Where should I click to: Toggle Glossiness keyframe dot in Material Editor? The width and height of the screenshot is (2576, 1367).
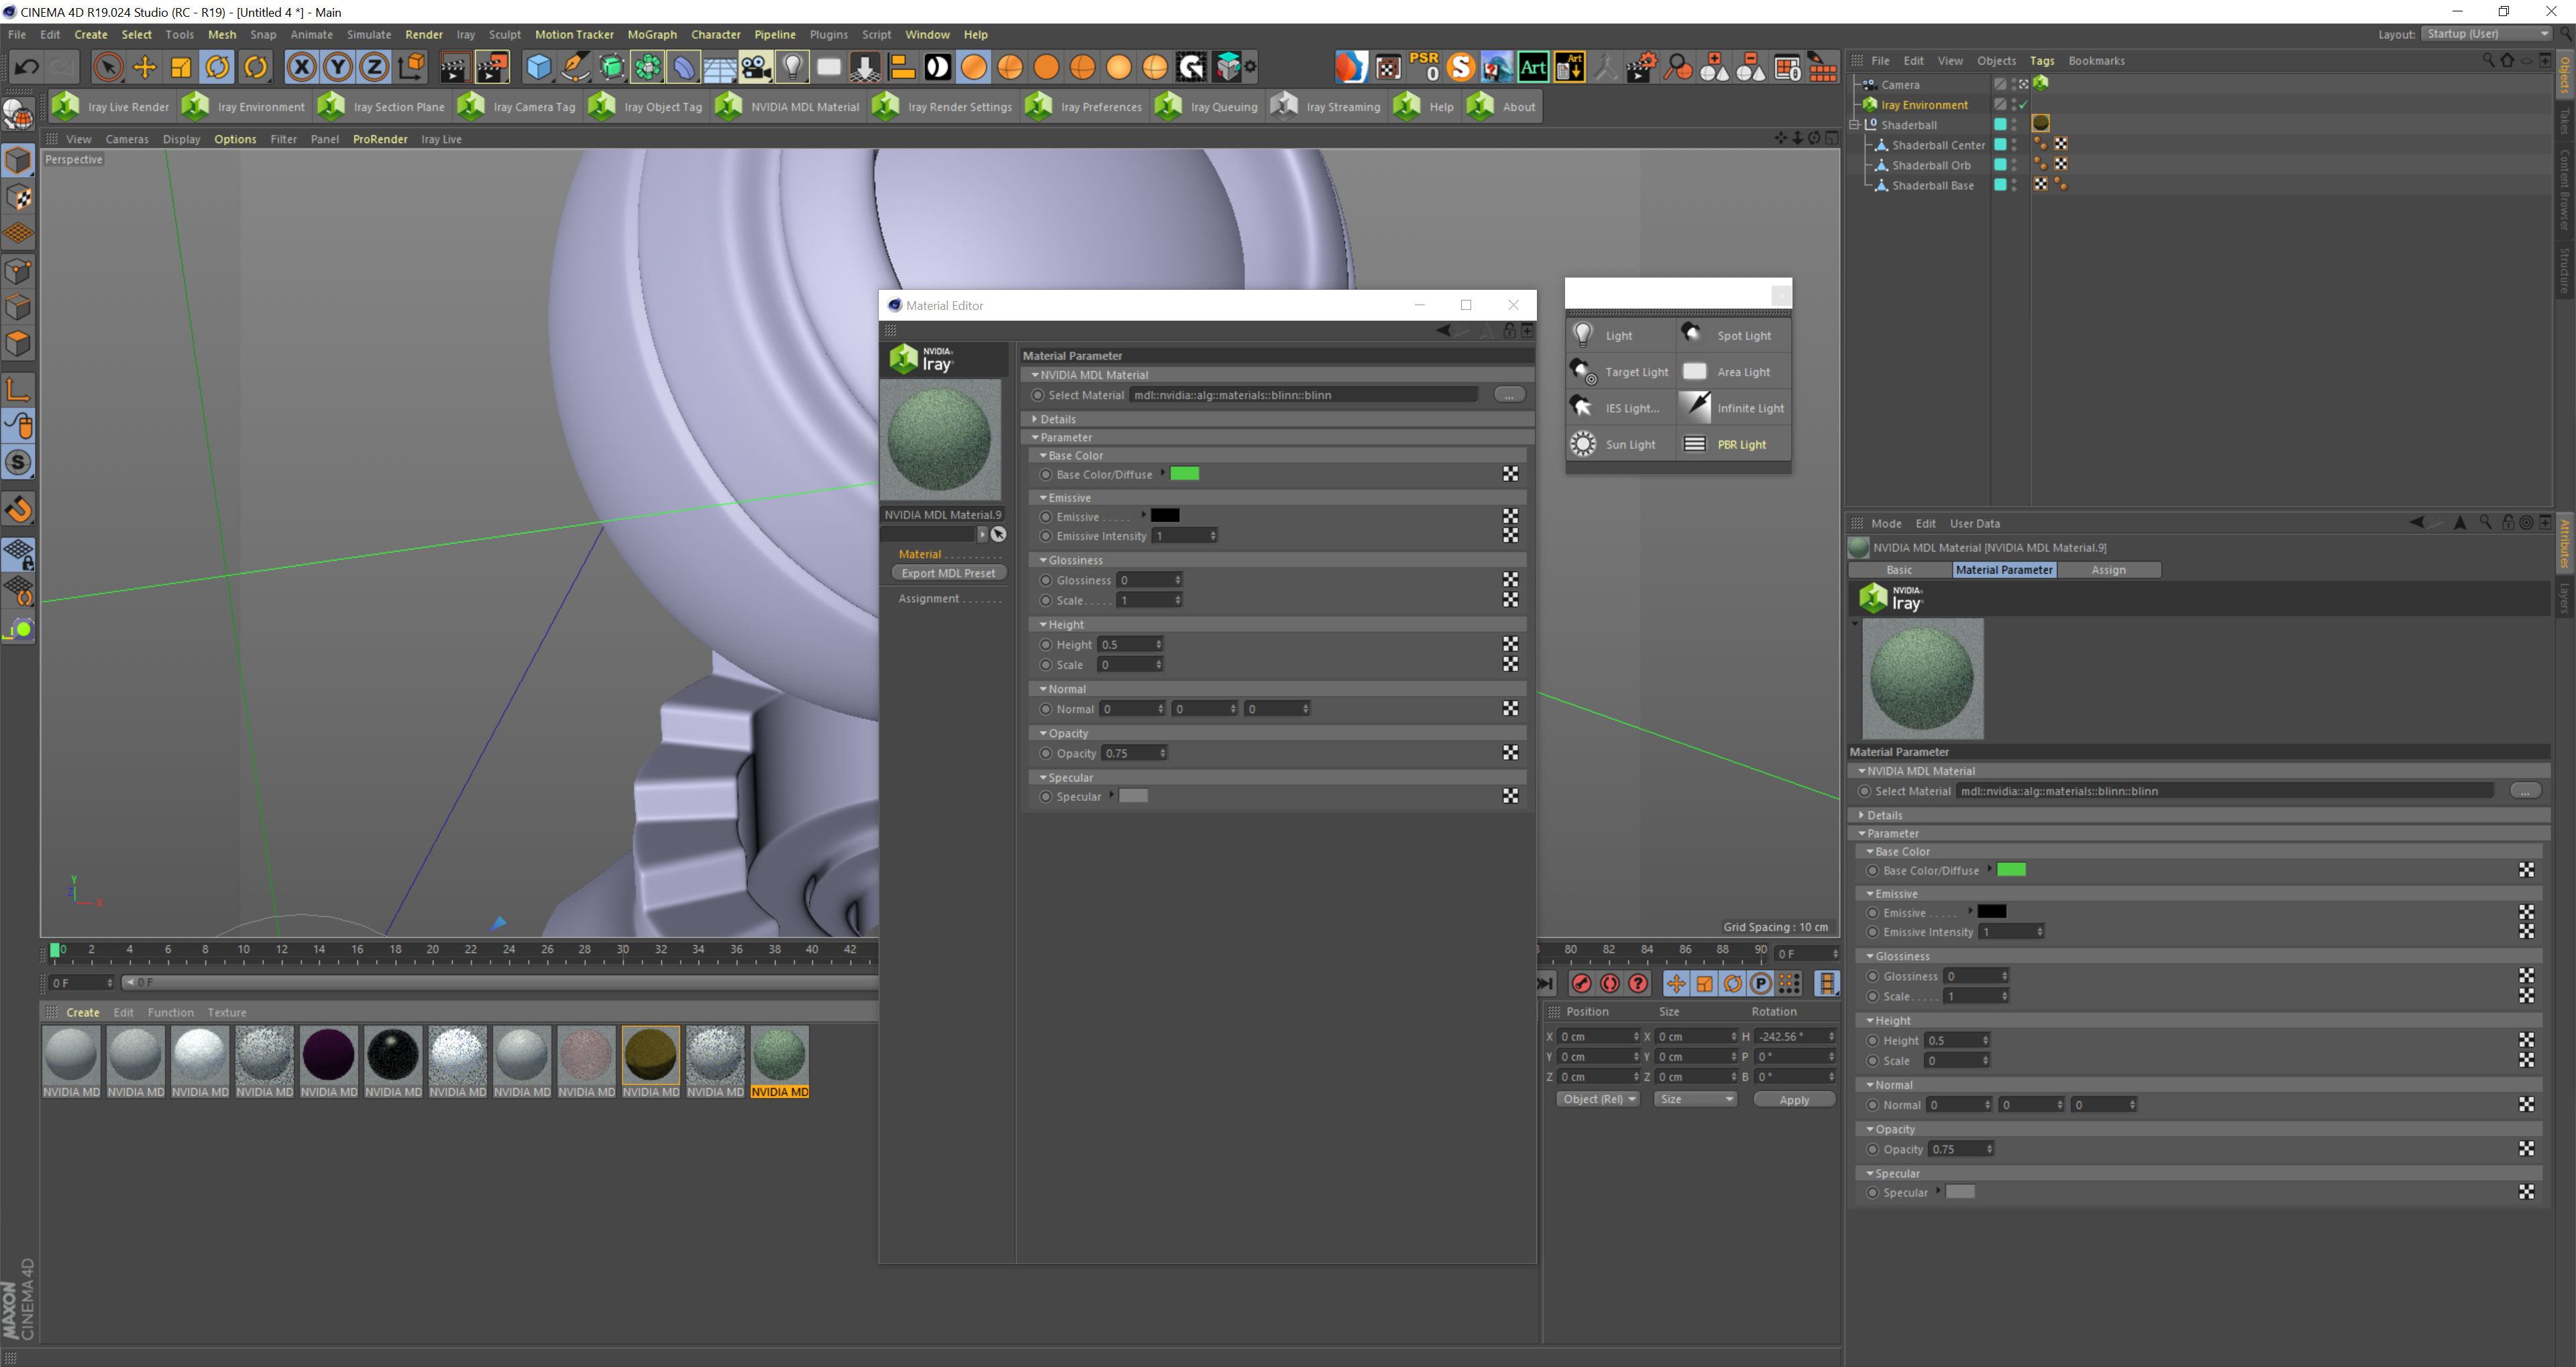[1045, 580]
